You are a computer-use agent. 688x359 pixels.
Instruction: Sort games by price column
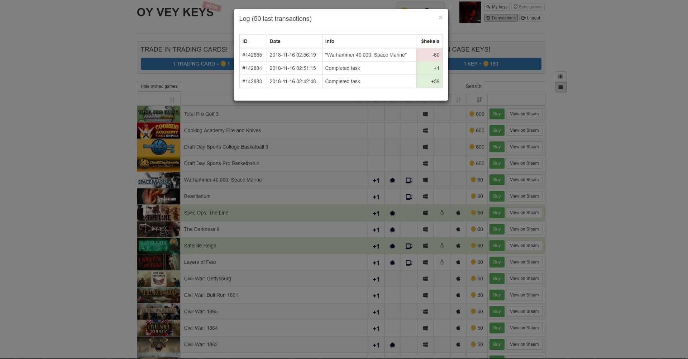[479, 100]
